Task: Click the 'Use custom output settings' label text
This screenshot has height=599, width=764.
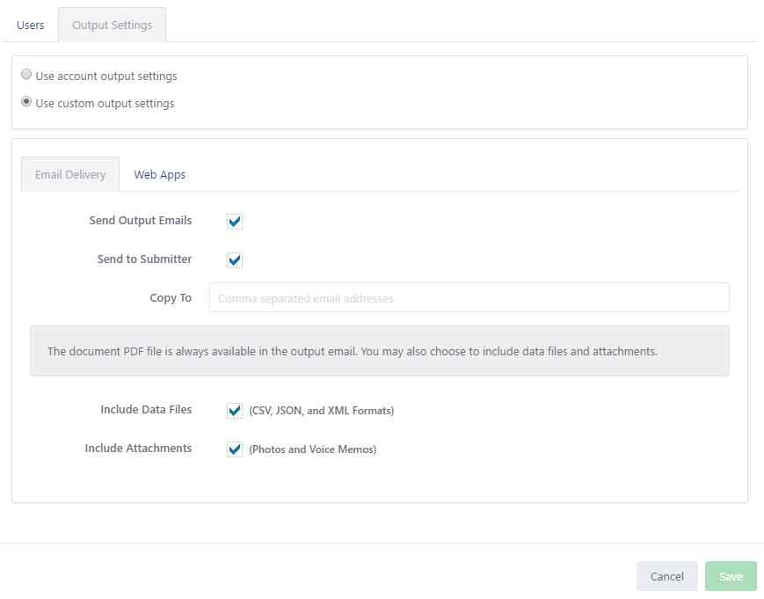Action: click(105, 103)
